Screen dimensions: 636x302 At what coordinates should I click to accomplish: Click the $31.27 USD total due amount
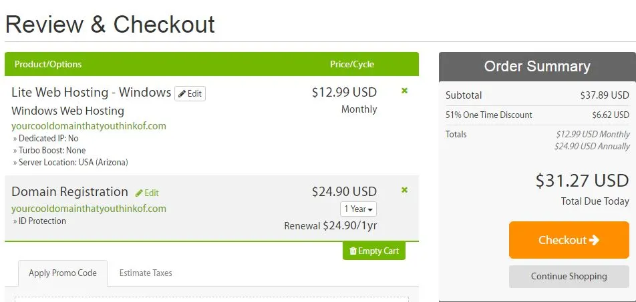click(x=582, y=180)
